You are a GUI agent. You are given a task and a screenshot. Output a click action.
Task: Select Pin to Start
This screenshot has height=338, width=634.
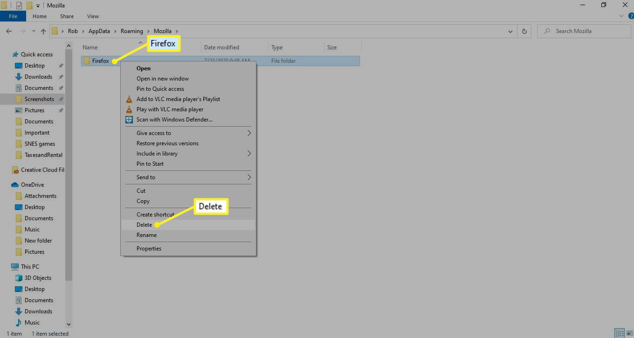[x=188, y=164]
